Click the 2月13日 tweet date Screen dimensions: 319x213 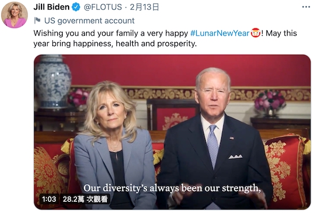click(145, 7)
